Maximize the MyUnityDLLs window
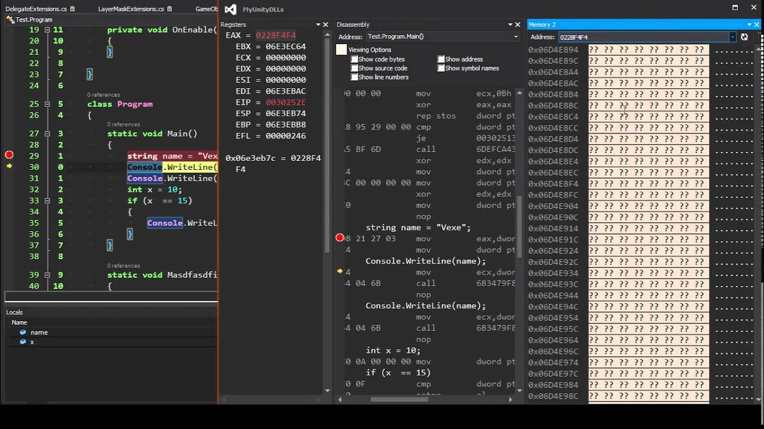Image resolution: width=764 pixels, height=429 pixels. click(x=735, y=8)
